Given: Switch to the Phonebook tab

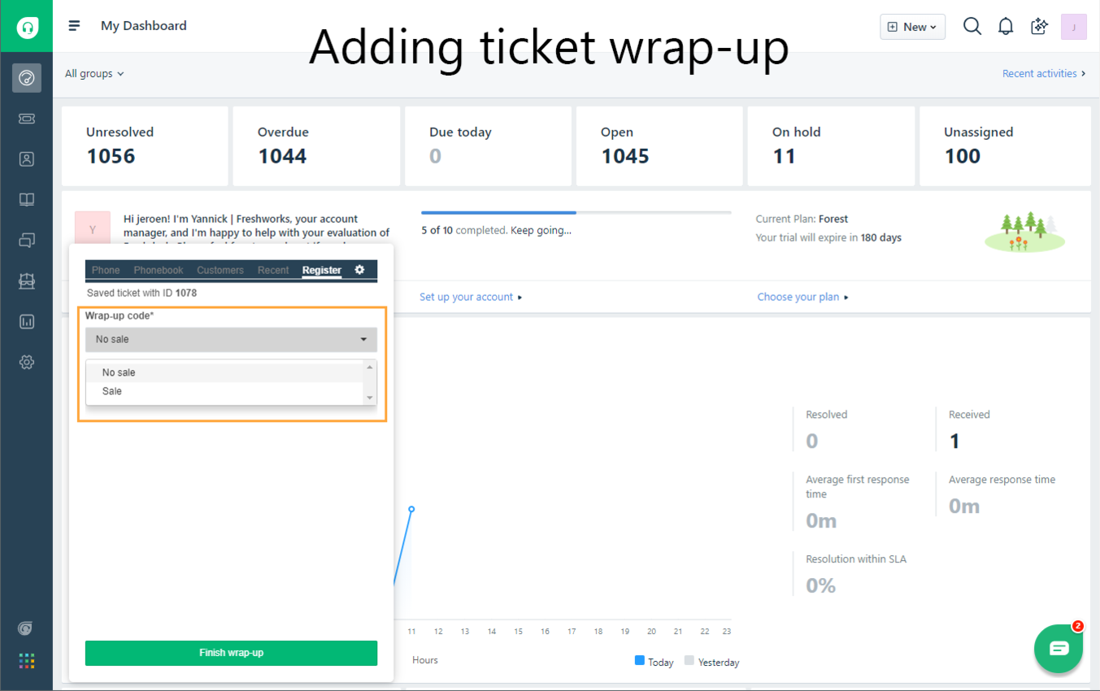Looking at the screenshot, I should click(x=158, y=270).
